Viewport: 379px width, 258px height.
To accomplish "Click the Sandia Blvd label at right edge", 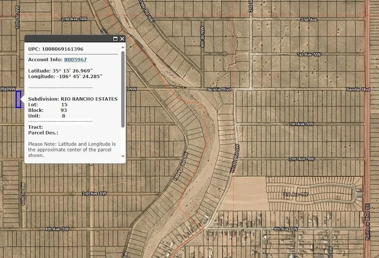I will 358,89.
